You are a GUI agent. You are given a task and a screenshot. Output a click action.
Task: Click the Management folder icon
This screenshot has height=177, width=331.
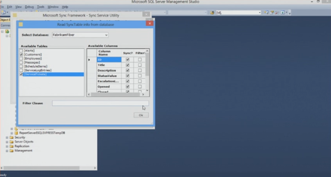coord(12,151)
